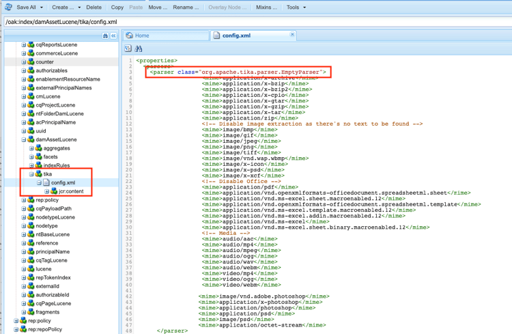Click the Save All toolbar icon

click(x=8, y=7)
